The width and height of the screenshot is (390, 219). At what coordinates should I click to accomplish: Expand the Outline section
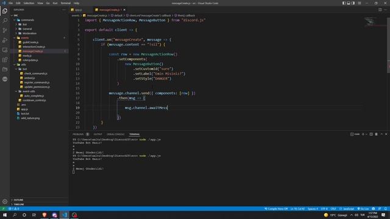pyautogui.click(x=39, y=200)
